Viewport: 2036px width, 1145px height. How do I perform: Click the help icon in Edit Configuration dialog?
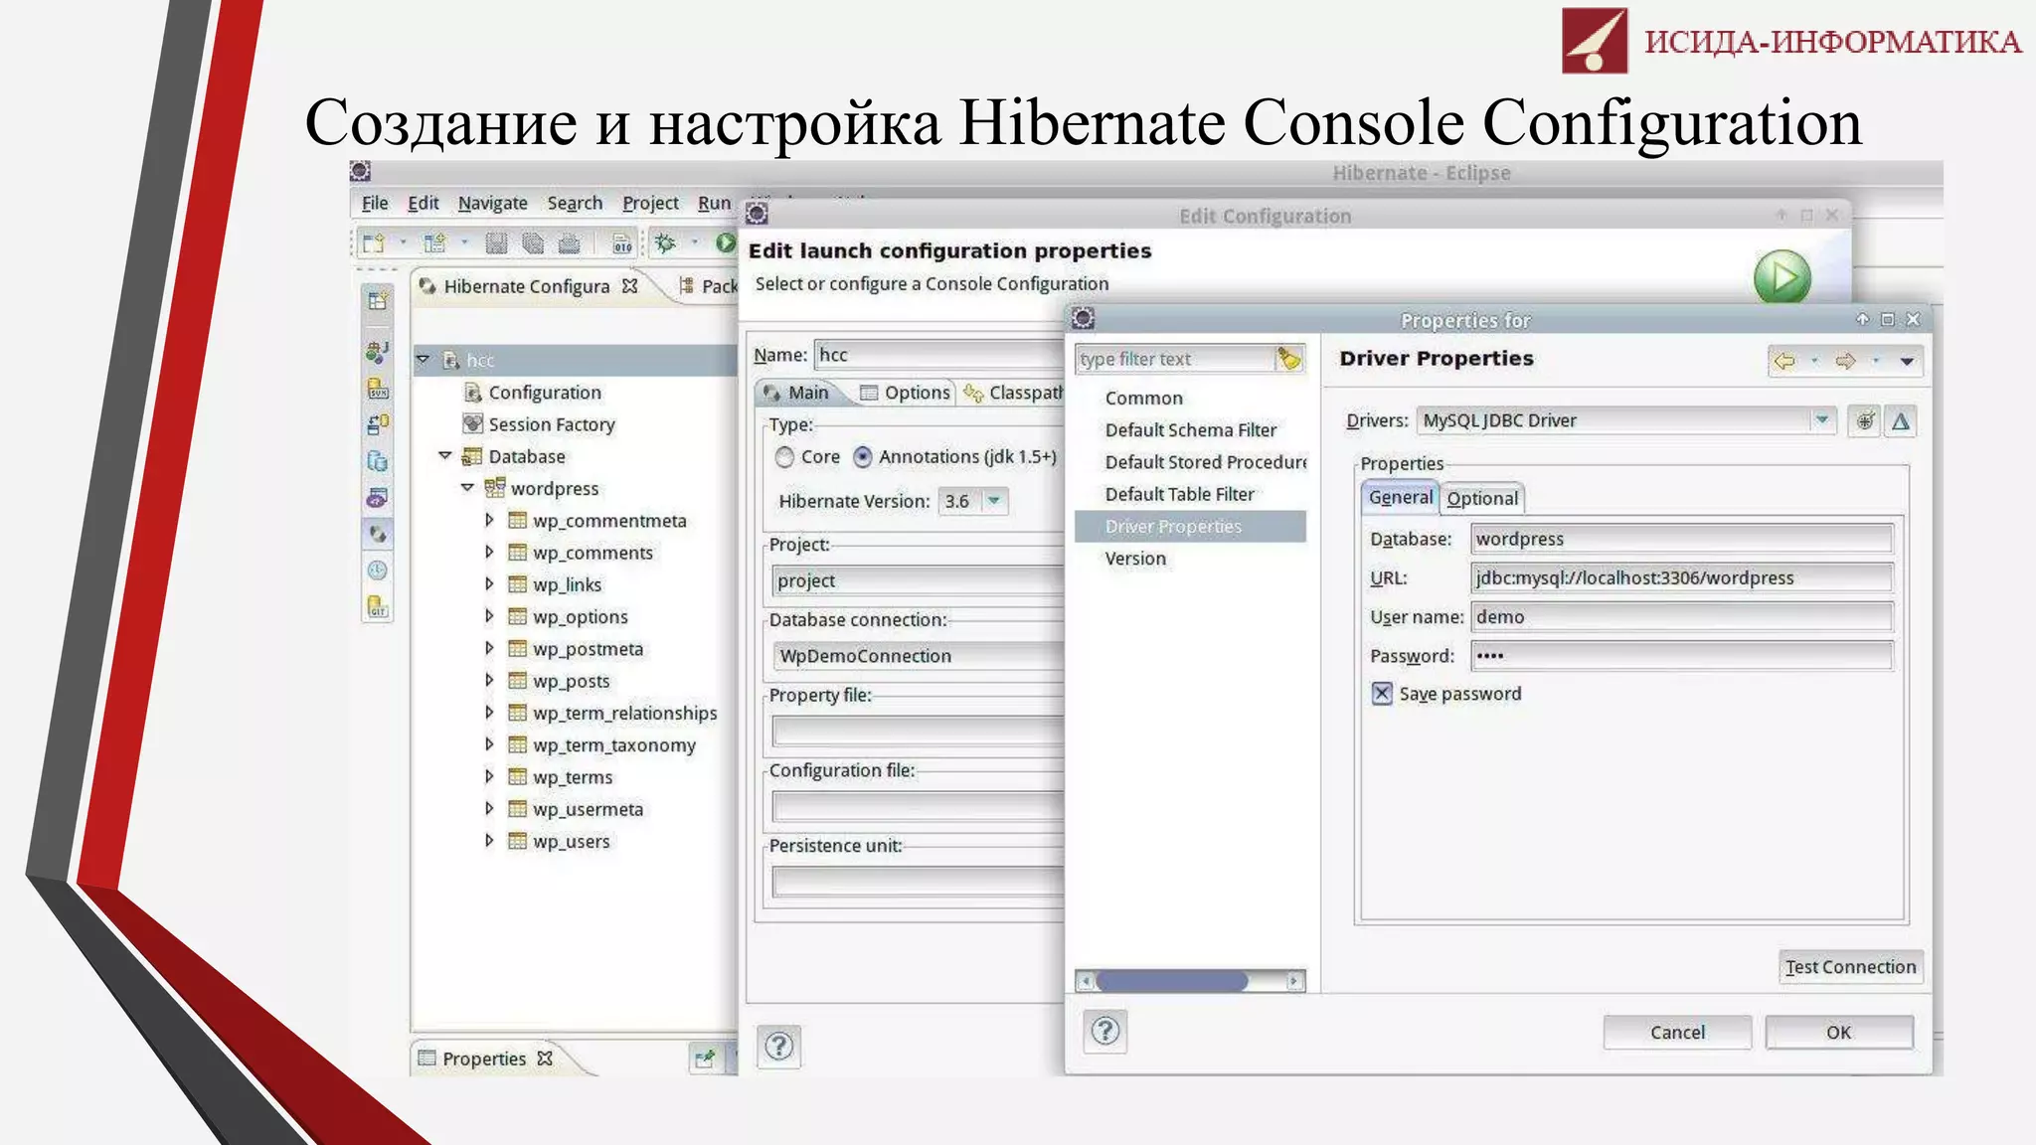tap(778, 1046)
